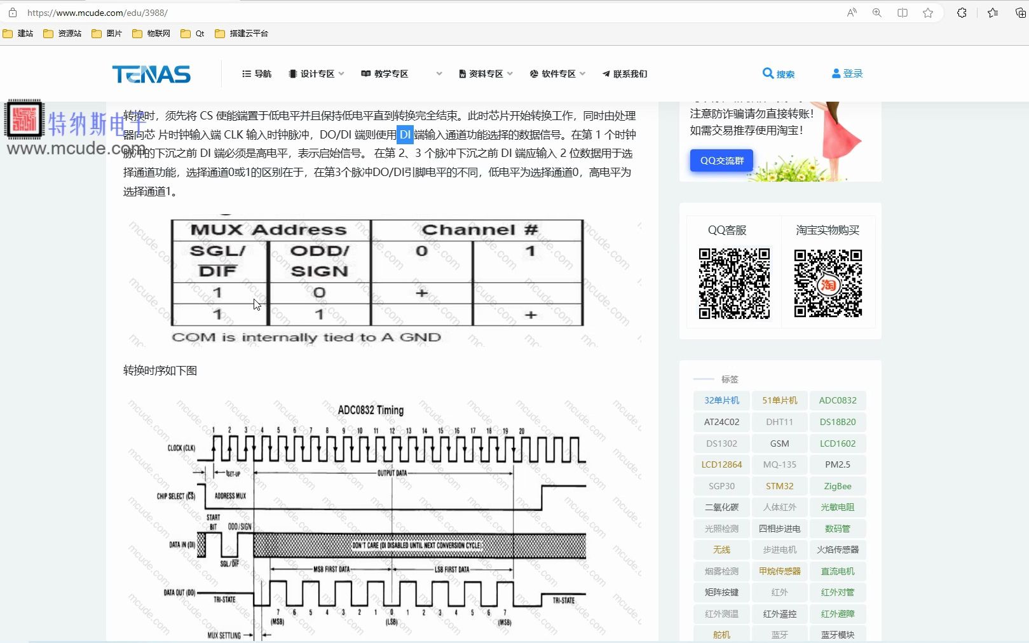Viewport: 1029px width, 643px height.
Task: Select the MQ-135 tag
Action: [780, 464]
